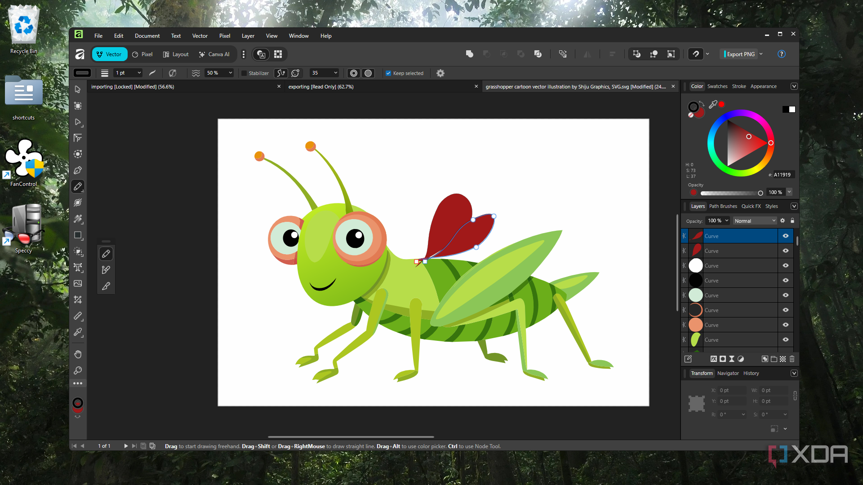
Task: Click the eyedropper in Color panel
Action: click(713, 105)
